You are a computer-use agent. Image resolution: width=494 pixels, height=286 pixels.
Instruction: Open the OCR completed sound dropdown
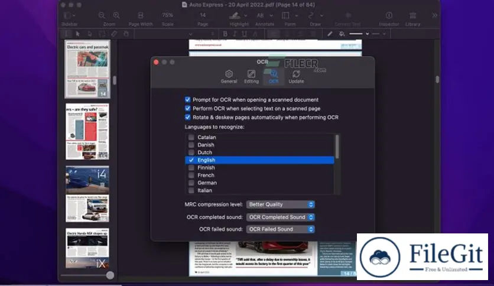point(281,217)
